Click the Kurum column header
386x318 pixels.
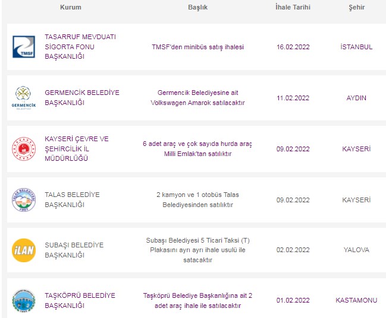[x=71, y=7]
